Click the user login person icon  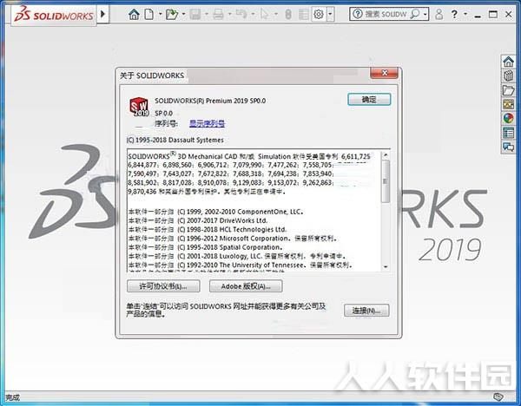pos(439,14)
